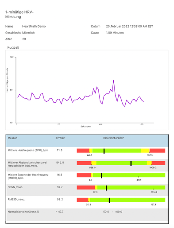Click the "Messen" column header
Screen dimensions: 174x228
click(x=12, y=138)
